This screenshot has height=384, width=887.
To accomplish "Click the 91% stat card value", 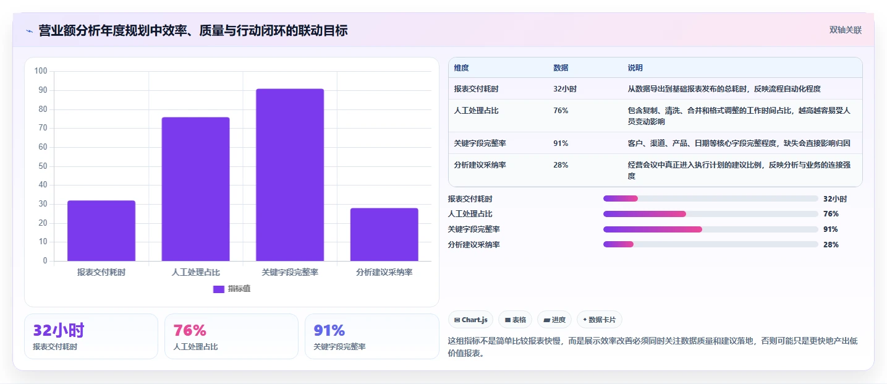I will (329, 330).
